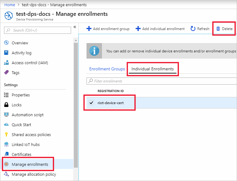Click the purple Tags icon

click(6, 73)
